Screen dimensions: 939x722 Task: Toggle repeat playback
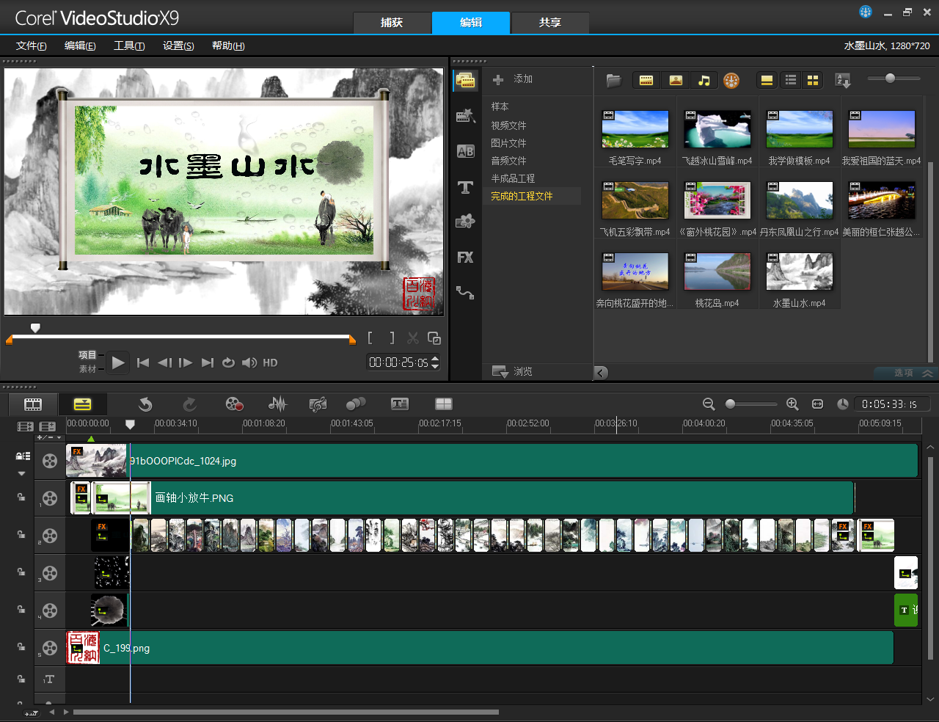coord(228,362)
